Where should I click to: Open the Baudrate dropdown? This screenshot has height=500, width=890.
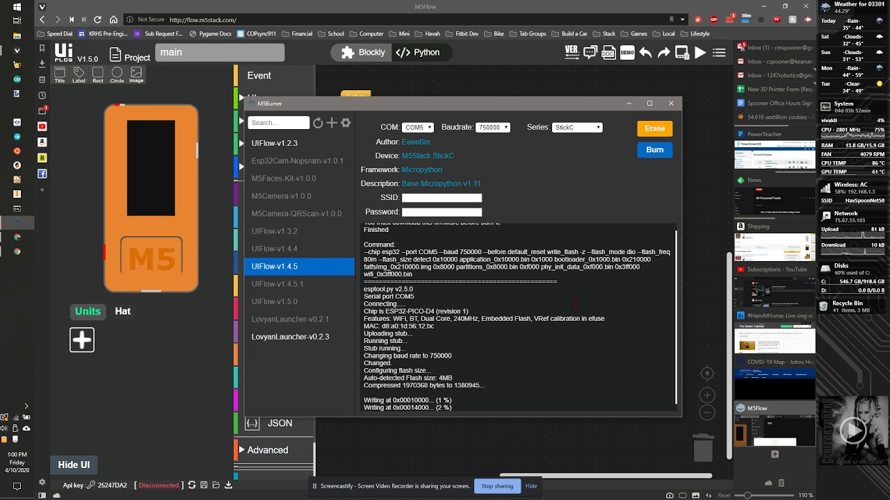(493, 128)
